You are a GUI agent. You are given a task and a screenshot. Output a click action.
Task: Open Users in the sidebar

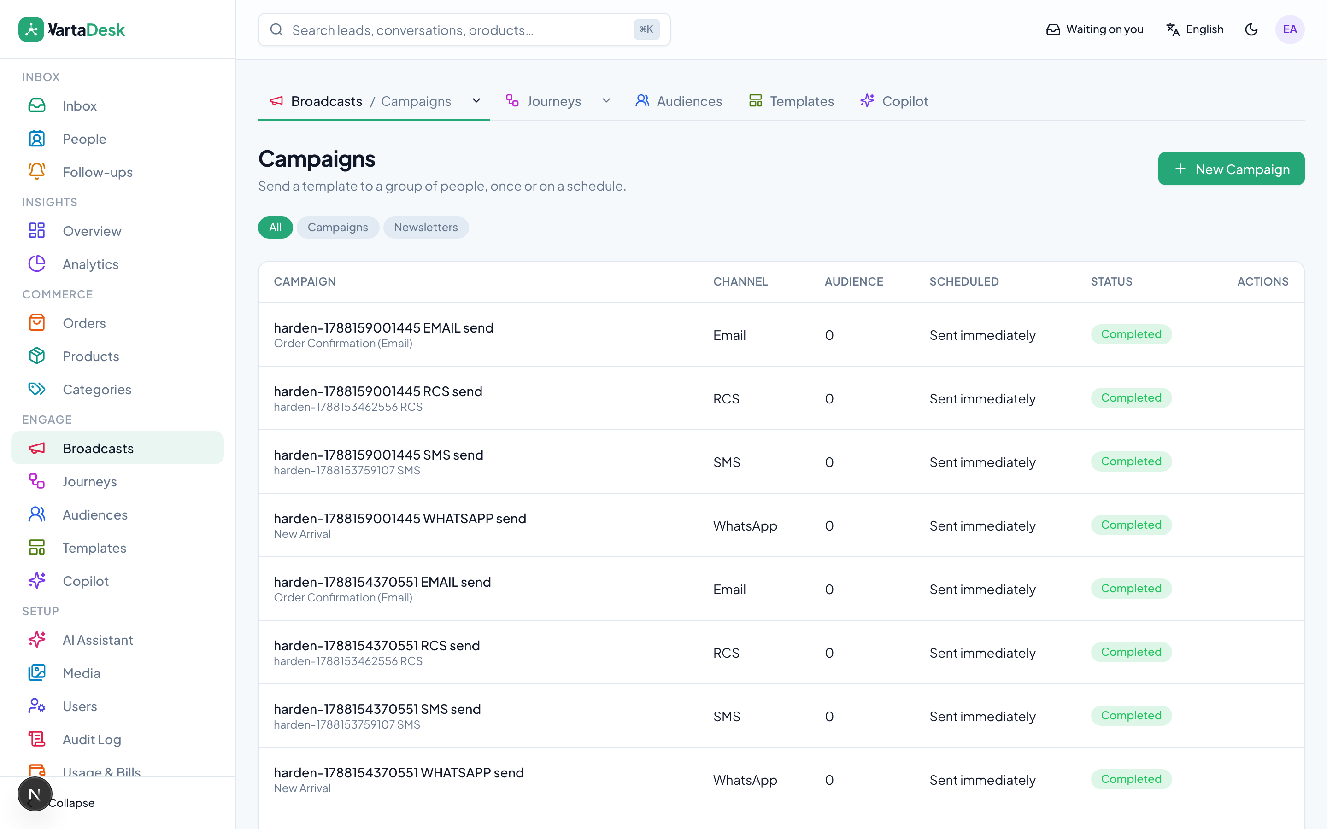coord(117,706)
